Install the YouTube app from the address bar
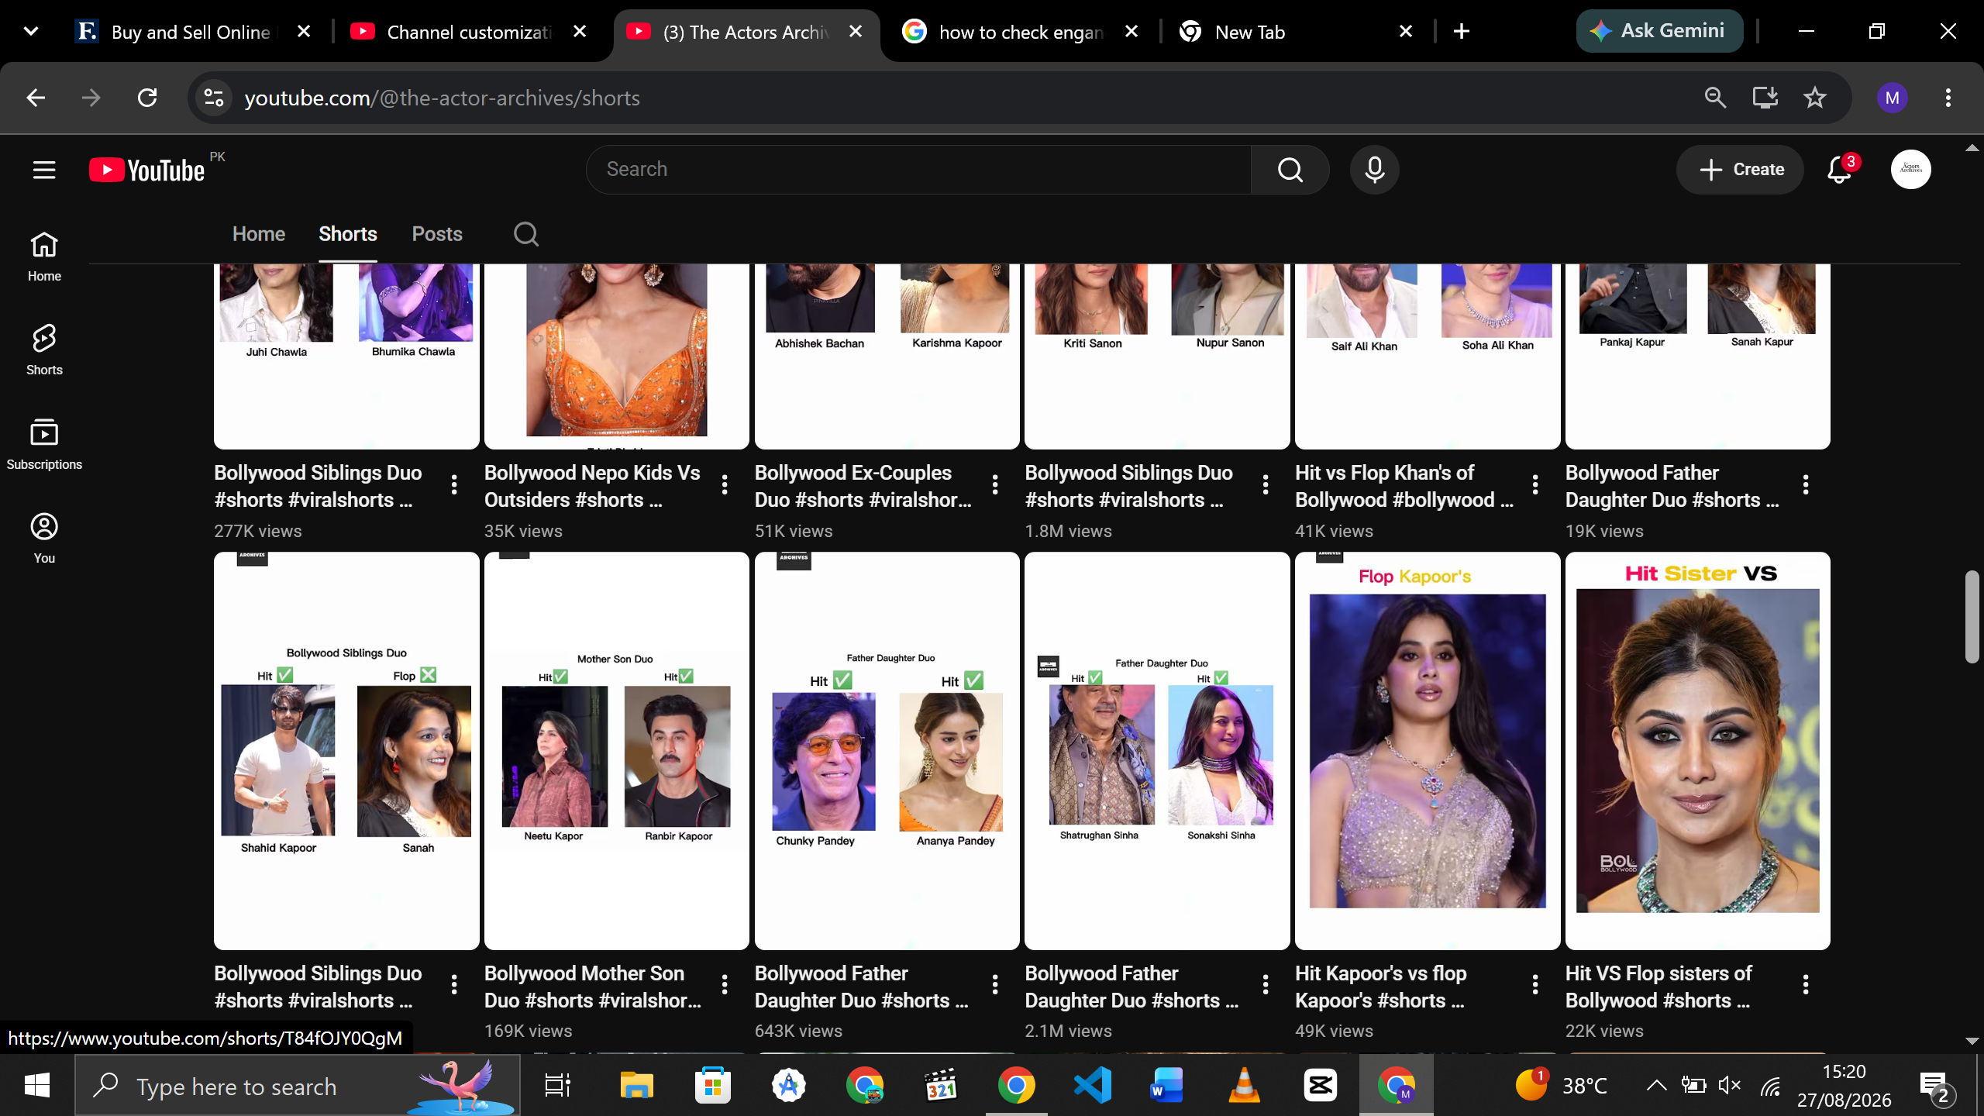Viewport: 1984px width, 1116px height. coord(1765,98)
